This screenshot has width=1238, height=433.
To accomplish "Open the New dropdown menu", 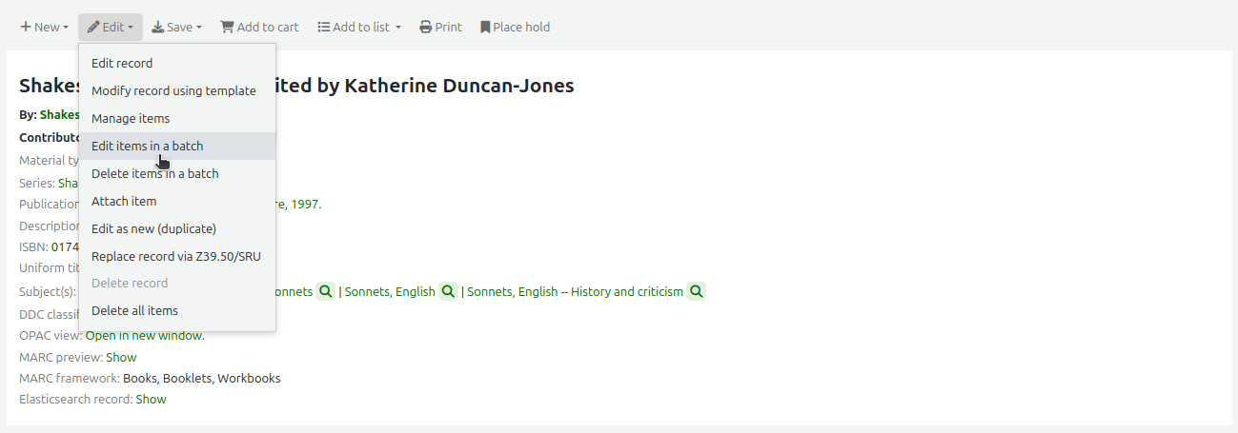I will pyautogui.click(x=44, y=28).
